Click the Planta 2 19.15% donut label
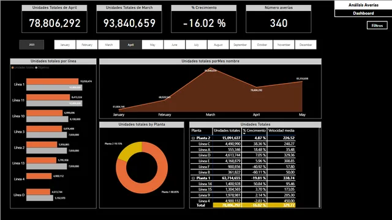The width and height of the screenshot is (392, 220). pyautogui.click(x=113, y=144)
